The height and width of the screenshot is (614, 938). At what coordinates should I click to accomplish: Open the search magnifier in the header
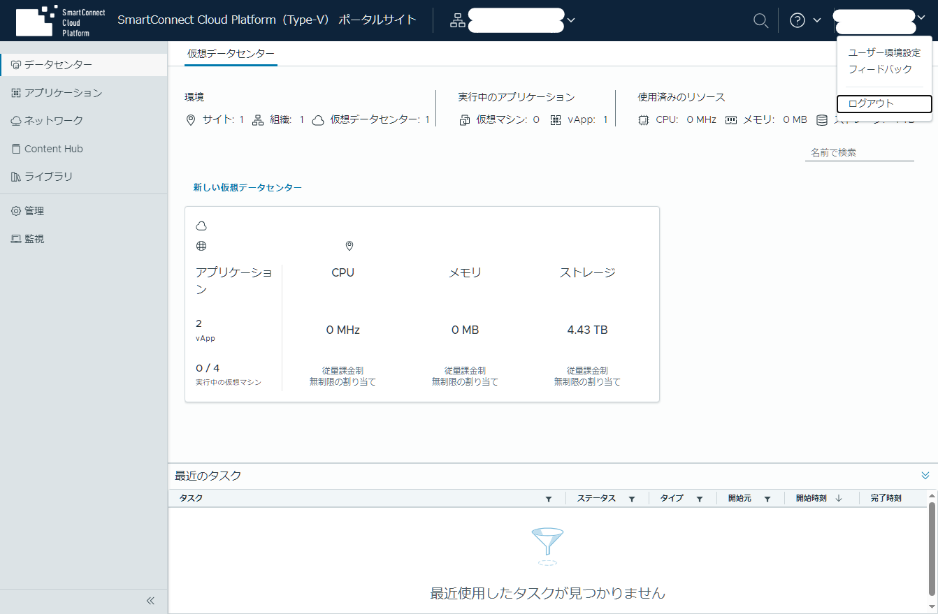point(760,20)
